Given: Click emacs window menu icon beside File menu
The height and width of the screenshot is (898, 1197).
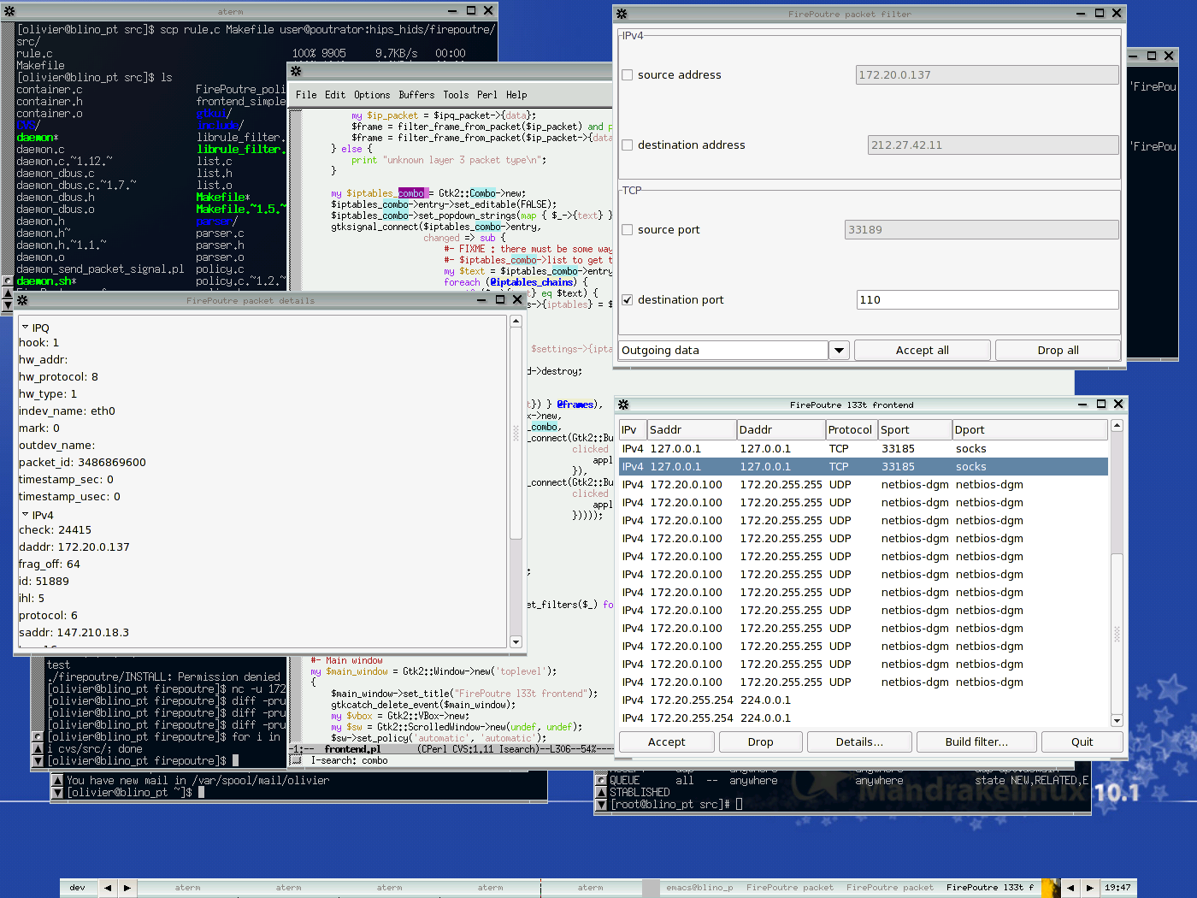Looking at the screenshot, I should [x=296, y=72].
